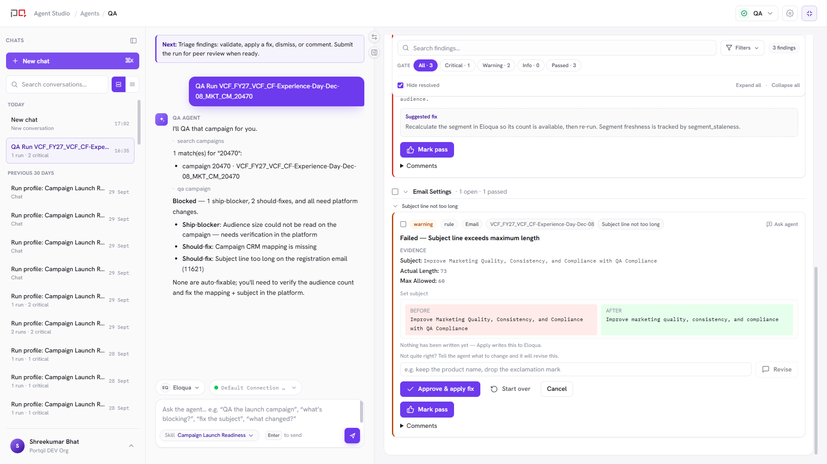Click the Agent Studio logo icon
The height and width of the screenshot is (464, 827).
coord(18,13)
